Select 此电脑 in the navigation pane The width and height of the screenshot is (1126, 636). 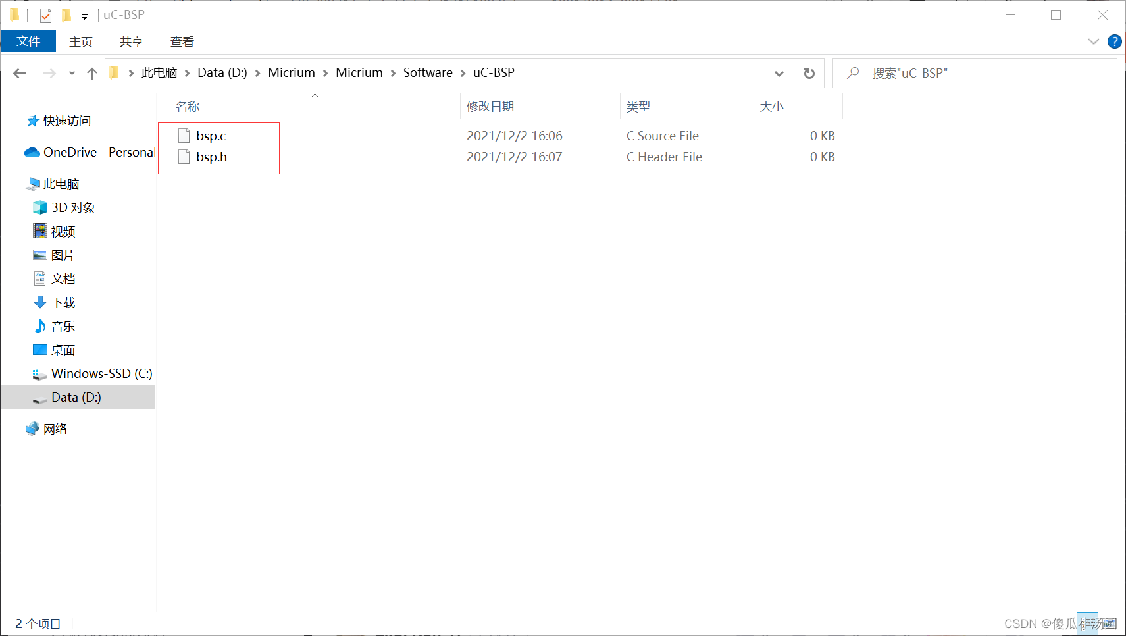click(x=61, y=184)
